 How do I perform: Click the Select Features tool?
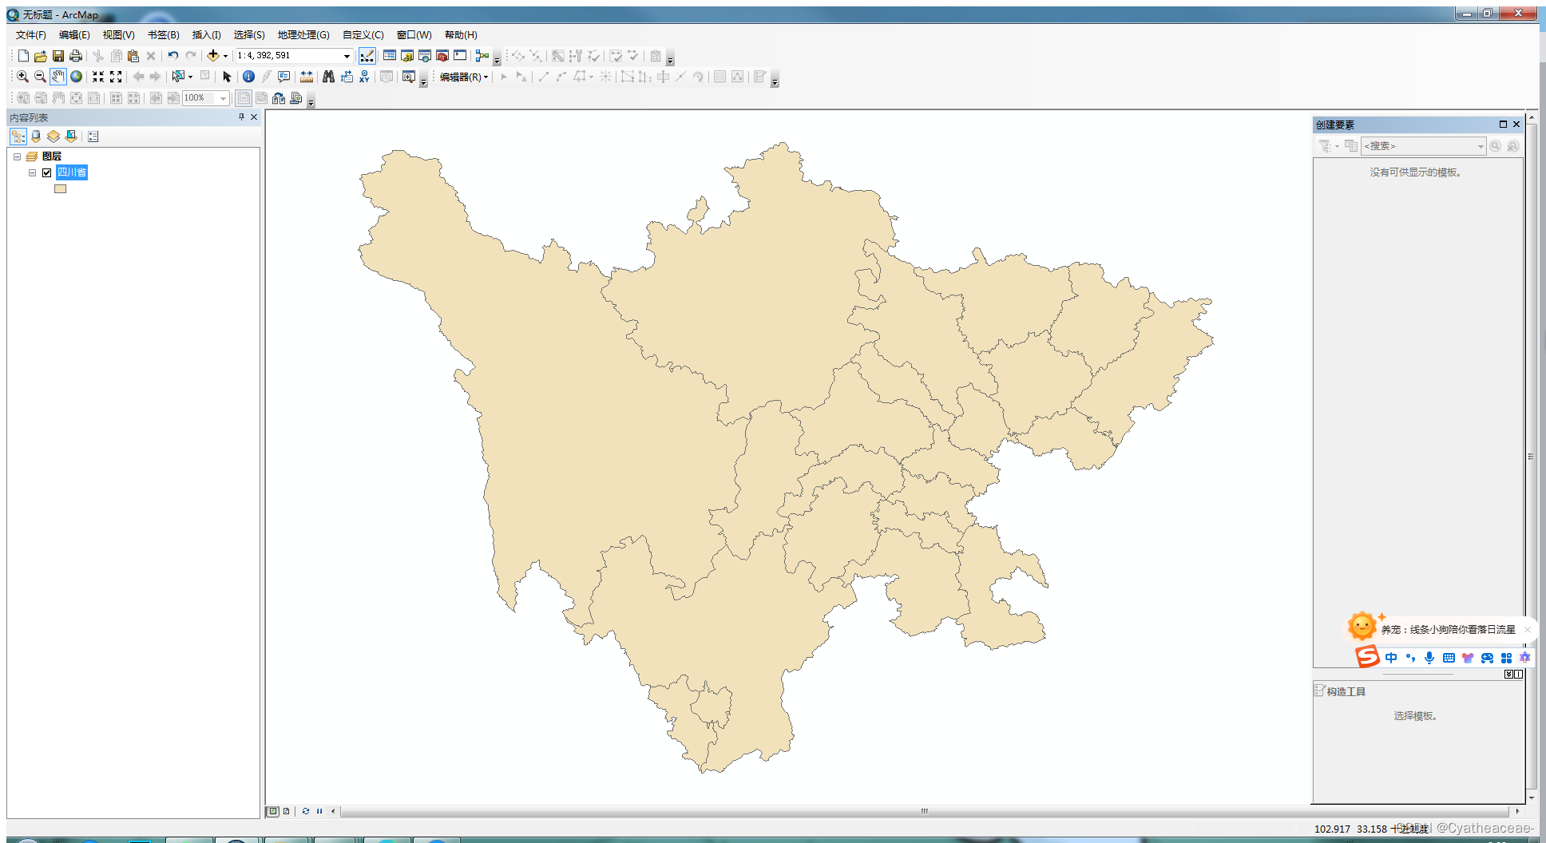point(178,77)
